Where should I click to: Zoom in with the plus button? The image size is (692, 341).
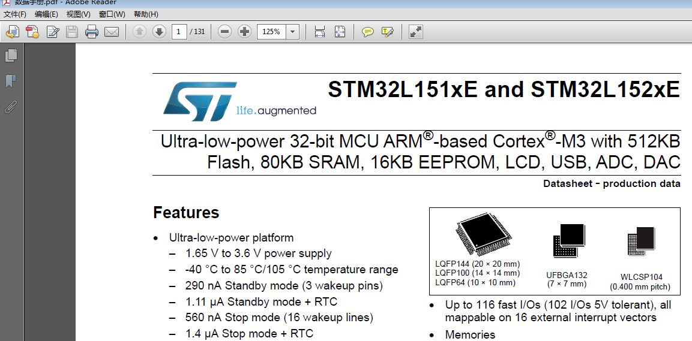244,32
